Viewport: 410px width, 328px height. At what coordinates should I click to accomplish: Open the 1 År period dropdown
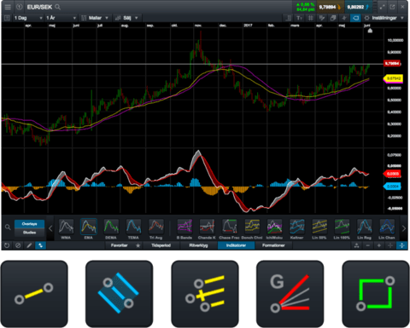61,18
